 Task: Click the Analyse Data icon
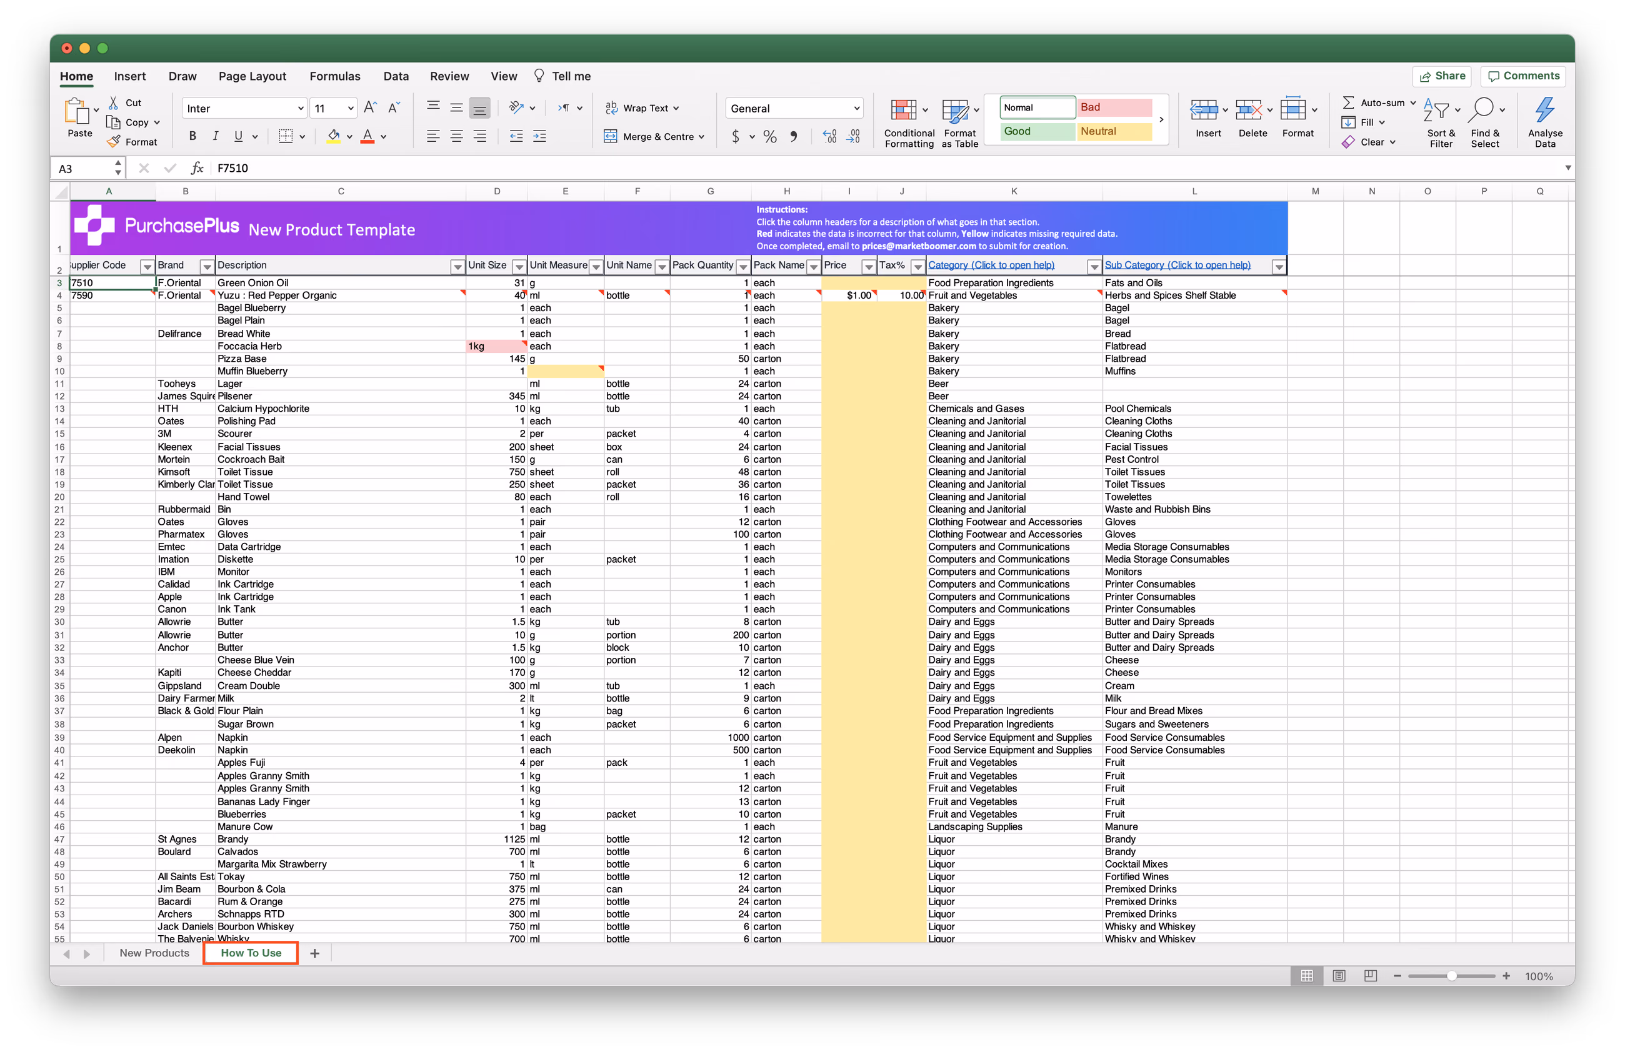1545,109
